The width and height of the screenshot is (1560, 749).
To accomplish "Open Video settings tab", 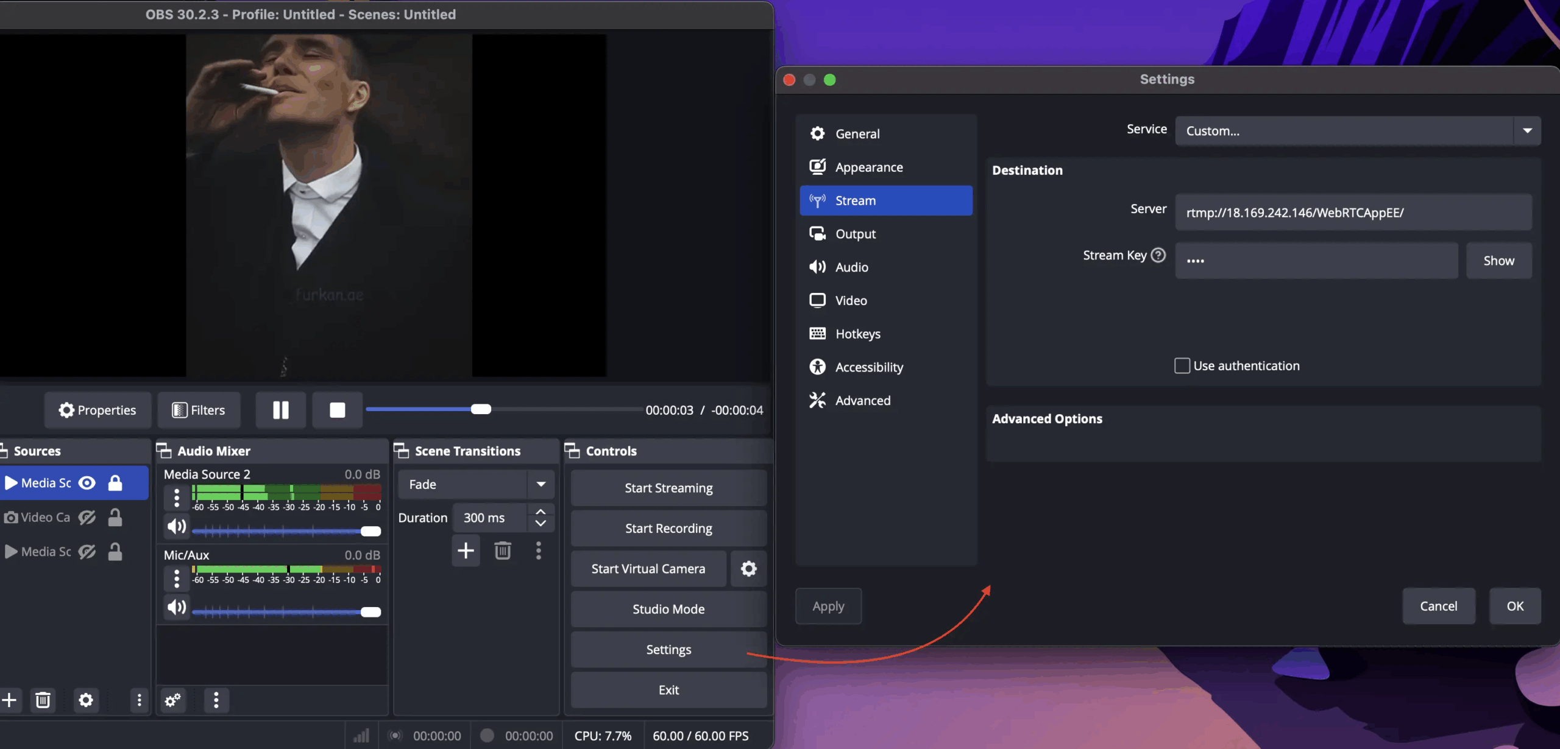I will 886,300.
